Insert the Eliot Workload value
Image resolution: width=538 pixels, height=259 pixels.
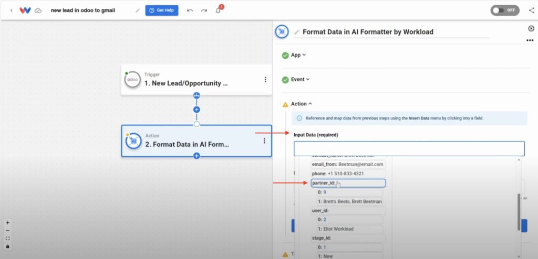click(x=349, y=229)
